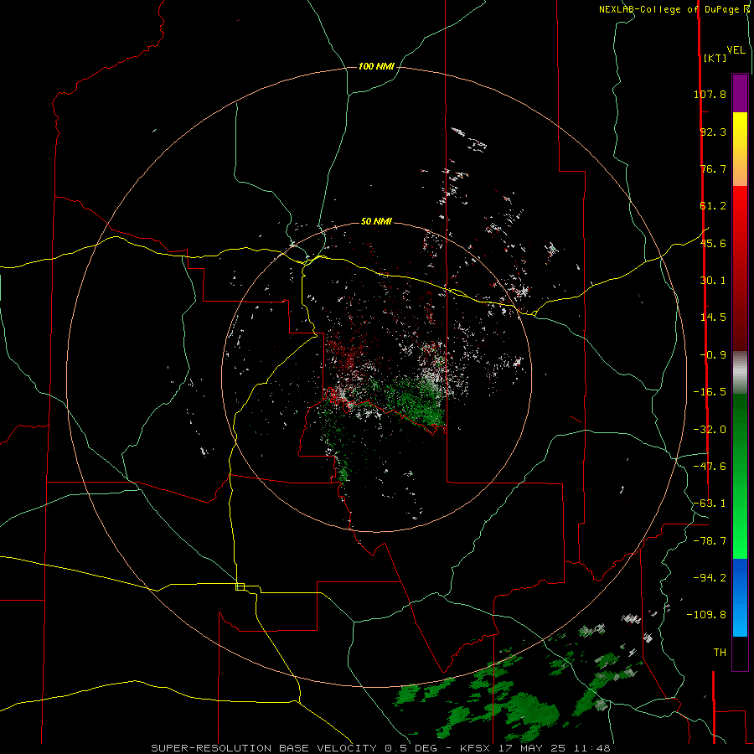
Task: Click the -63.1 velocity scale value
Action: [x=710, y=504]
